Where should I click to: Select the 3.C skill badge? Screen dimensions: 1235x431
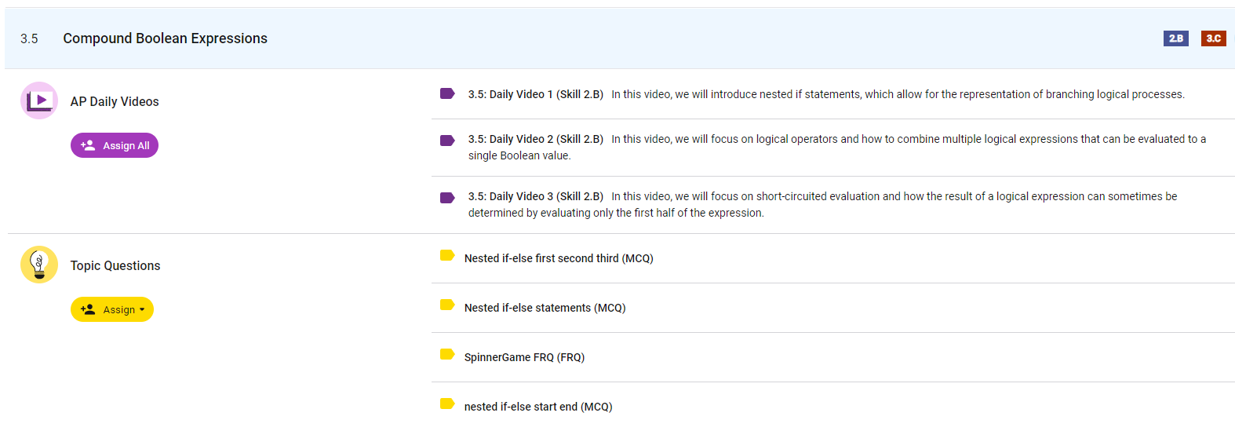(1213, 38)
